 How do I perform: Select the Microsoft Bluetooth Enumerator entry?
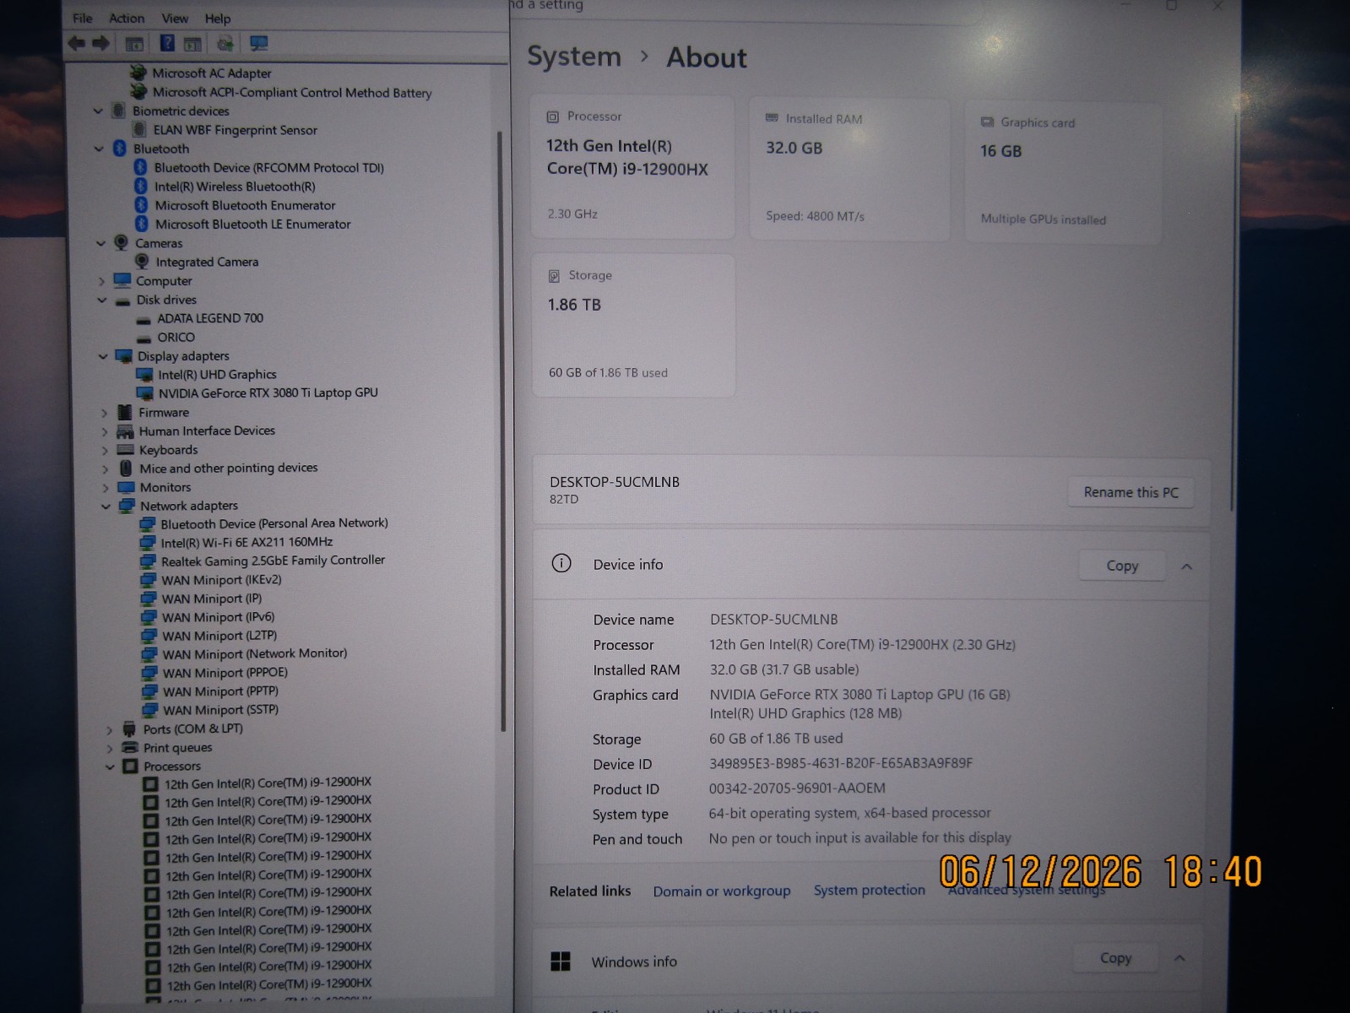pos(245,205)
